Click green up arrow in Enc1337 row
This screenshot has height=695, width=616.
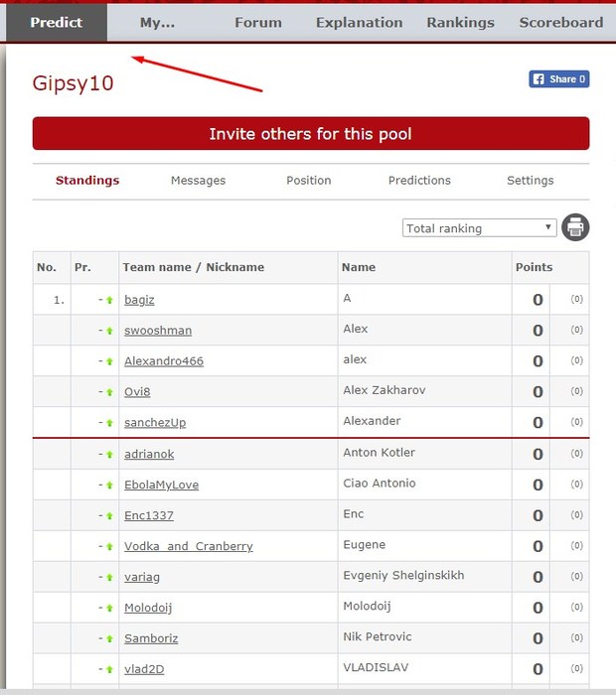109,515
